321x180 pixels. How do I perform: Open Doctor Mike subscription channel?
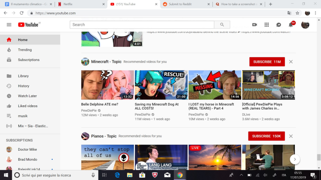(x=30, y=149)
